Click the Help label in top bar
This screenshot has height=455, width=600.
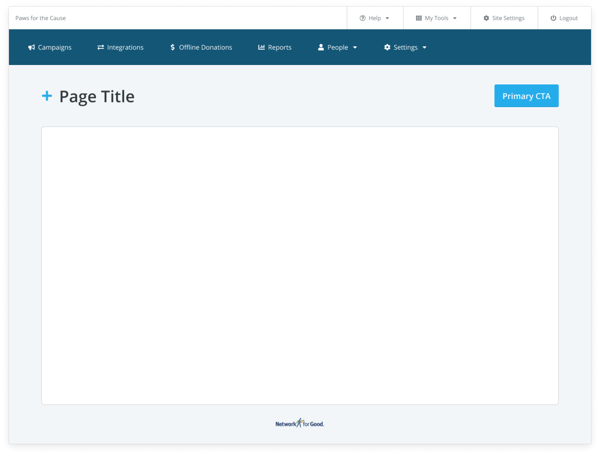(375, 18)
